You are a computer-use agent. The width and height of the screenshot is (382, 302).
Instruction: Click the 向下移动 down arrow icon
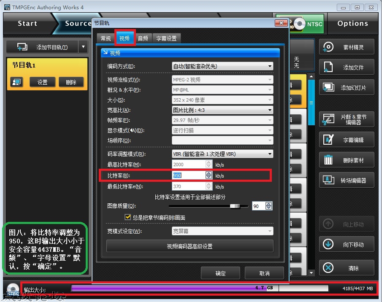[328, 244]
